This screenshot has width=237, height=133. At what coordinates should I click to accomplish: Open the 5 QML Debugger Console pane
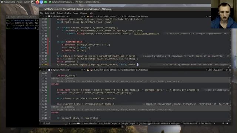click(x=148, y=123)
